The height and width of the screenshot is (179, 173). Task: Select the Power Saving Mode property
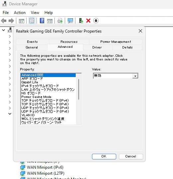(48, 97)
